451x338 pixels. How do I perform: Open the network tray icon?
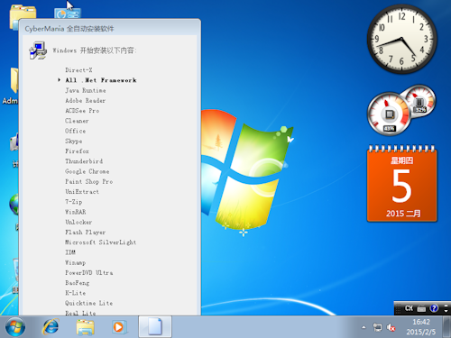[x=377, y=327]
